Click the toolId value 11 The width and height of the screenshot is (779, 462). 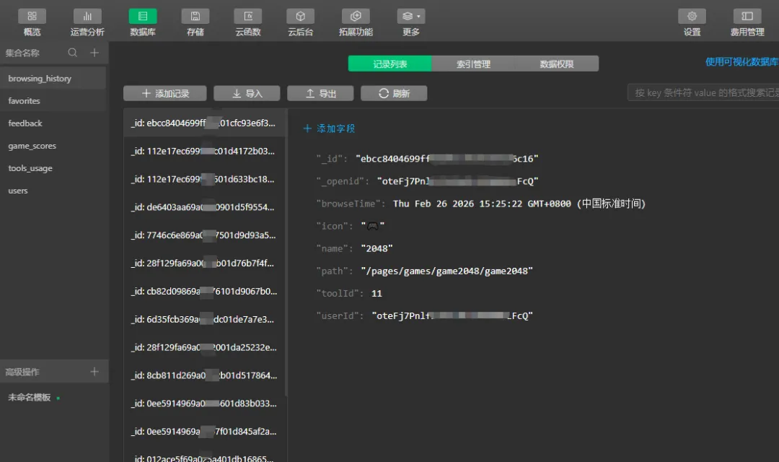377,293
